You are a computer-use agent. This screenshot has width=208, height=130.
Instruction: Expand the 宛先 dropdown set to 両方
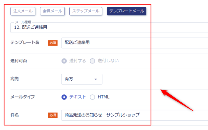click(81, 79)
